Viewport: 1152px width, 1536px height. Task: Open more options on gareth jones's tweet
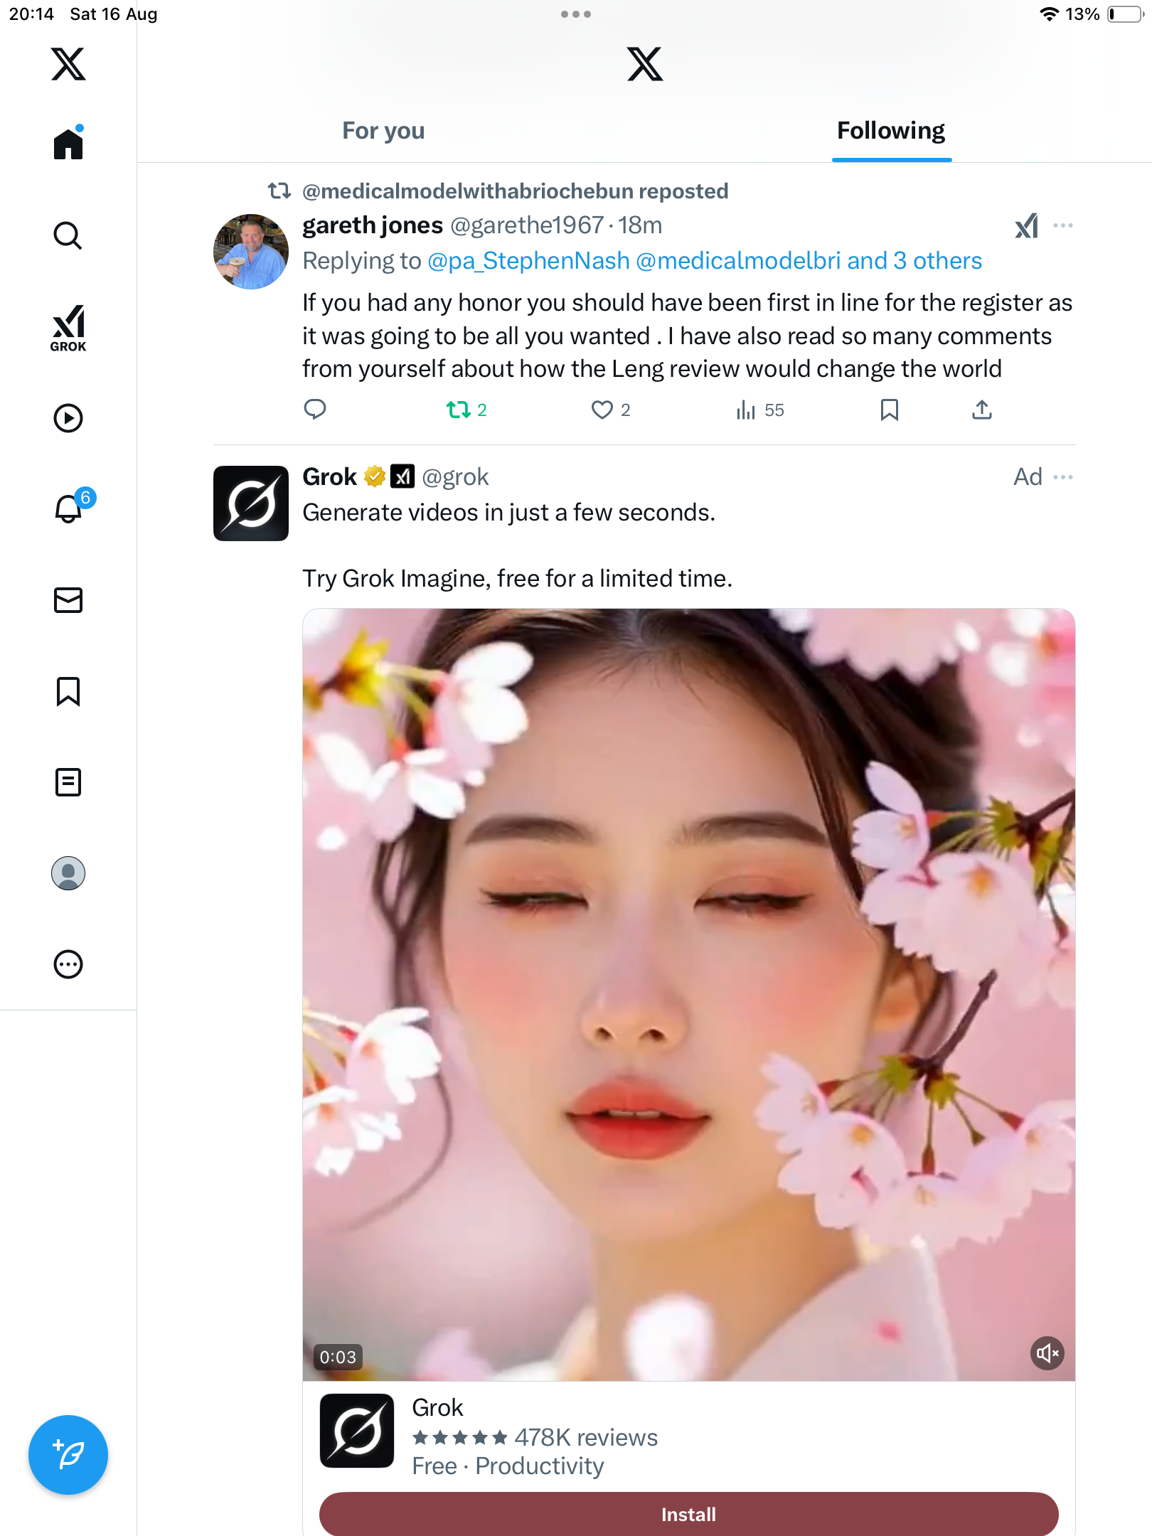1063,225
